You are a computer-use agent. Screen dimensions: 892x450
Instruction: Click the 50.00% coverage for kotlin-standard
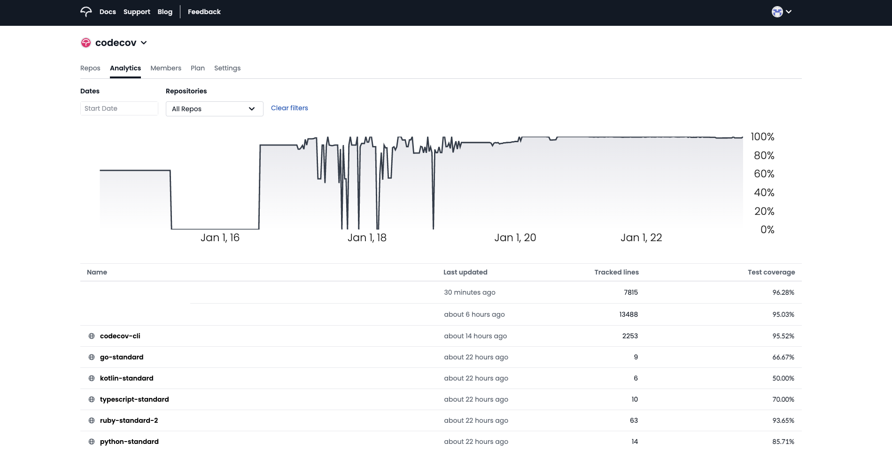[783, 378]
